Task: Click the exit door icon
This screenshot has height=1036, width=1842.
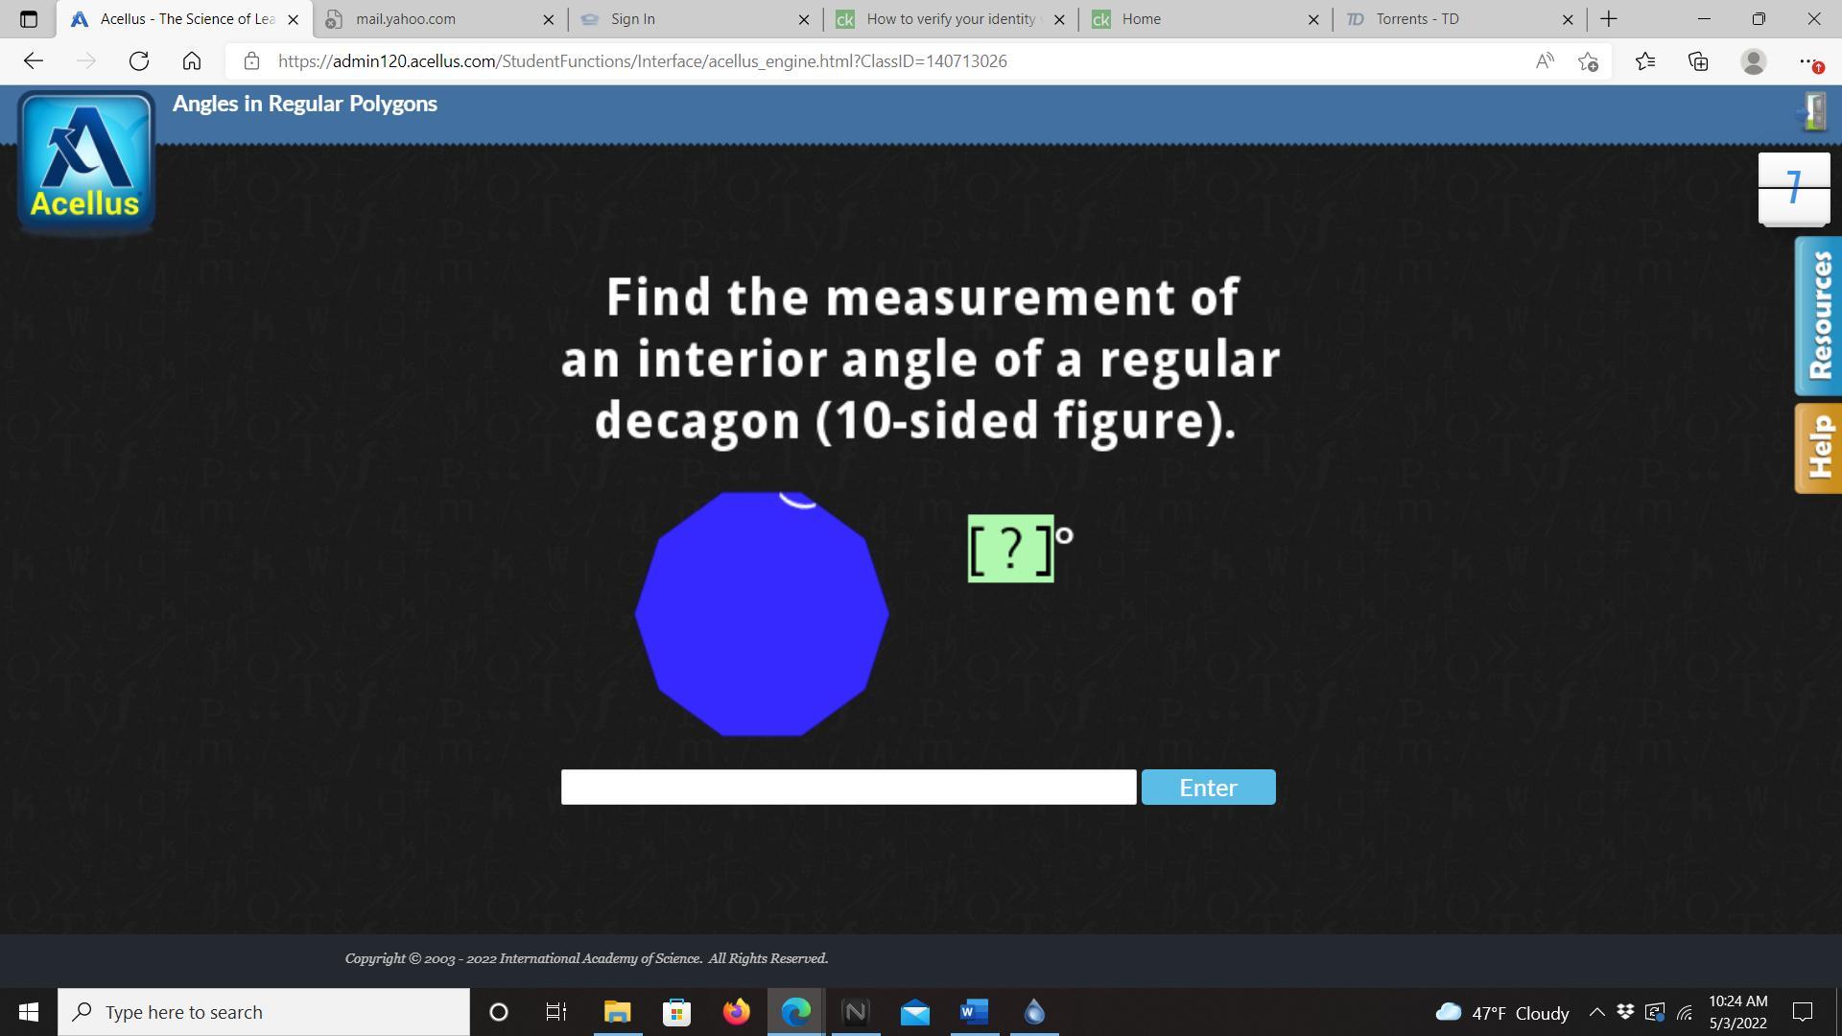Action: [1811, 112]
